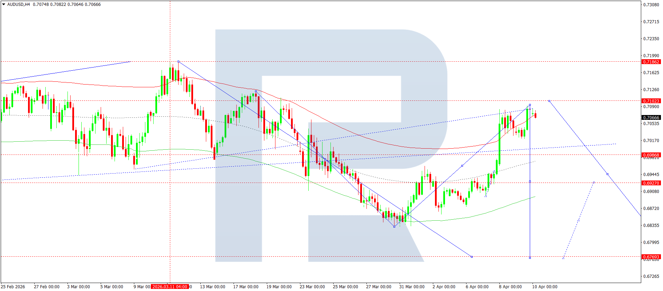Select the red 0.69868 price level label
Screen dimensions: 663x291
tap(651, 155)
